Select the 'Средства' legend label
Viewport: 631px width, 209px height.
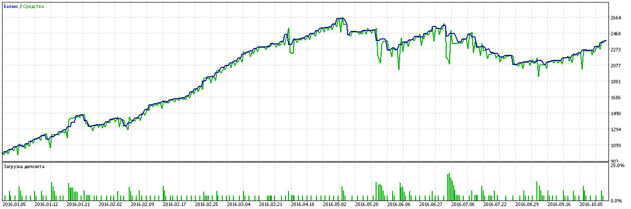click(x=33, y=6)
